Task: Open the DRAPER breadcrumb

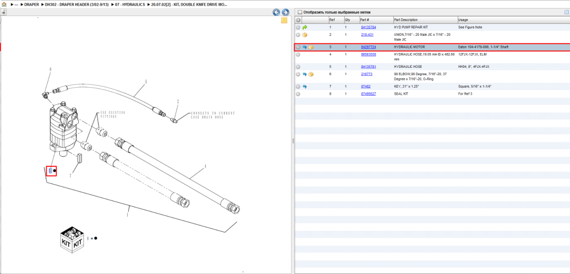Action: click(x=31, y=5)
